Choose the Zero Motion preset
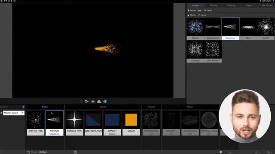 (213, 51)
